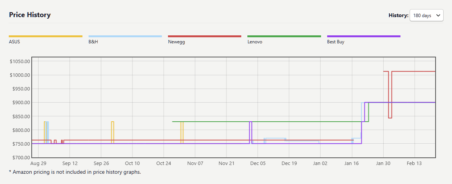
Task: Click the $1000.00 y-axis label
Action: (19, 75)
